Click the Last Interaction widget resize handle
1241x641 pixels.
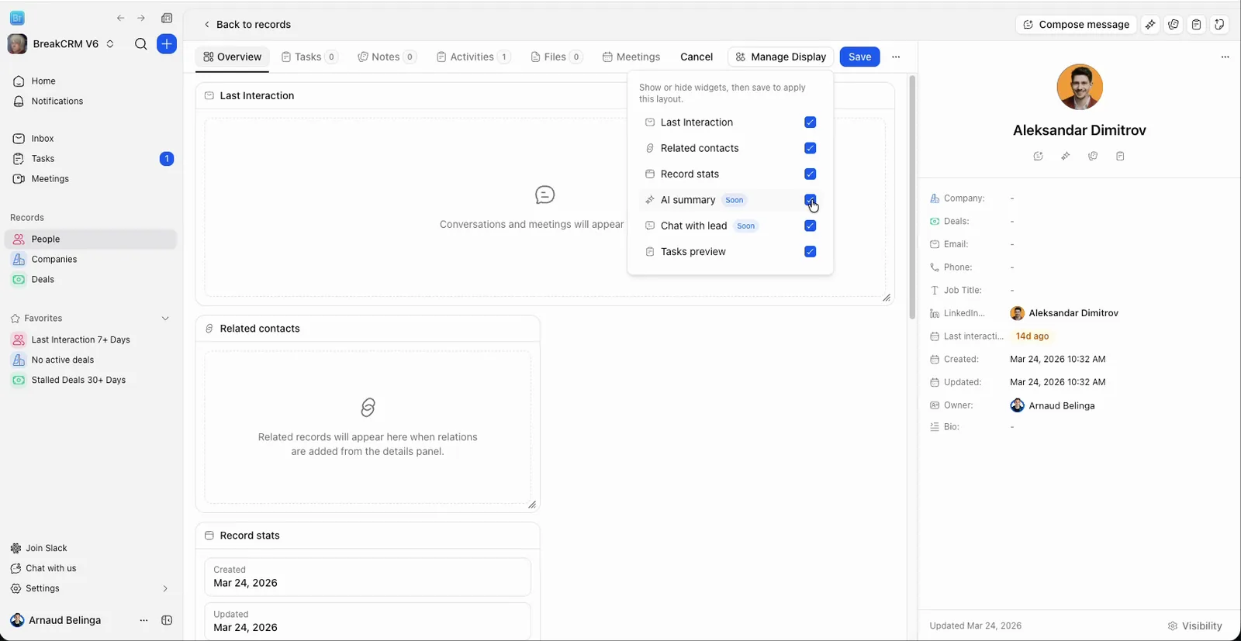(x=887, y=298)
